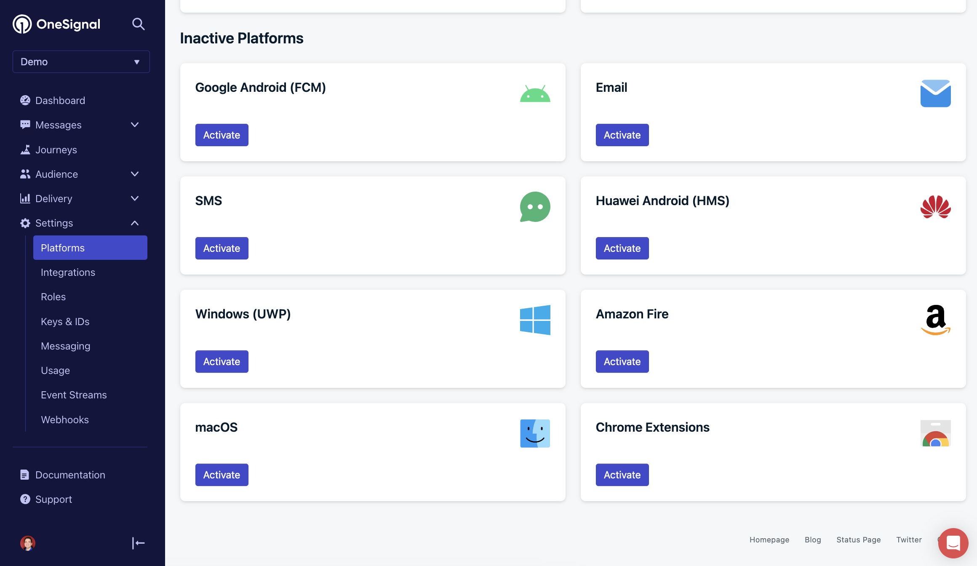This screenshot has height=566, width=977.
Task: Expand the Audience chevron
Action: click(135, 174)
